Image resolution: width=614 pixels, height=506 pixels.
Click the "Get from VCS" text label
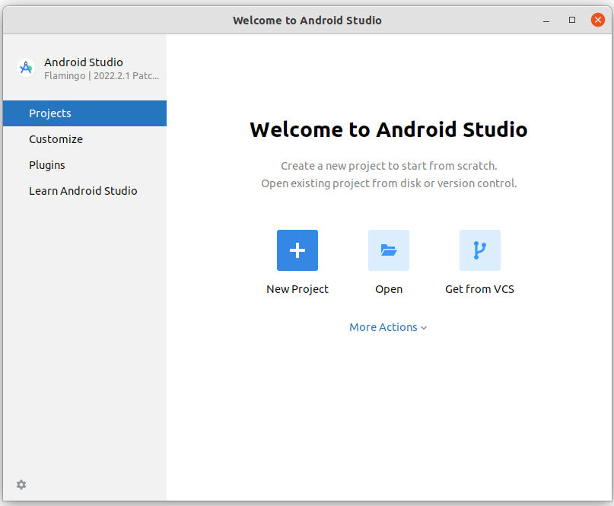480,289
